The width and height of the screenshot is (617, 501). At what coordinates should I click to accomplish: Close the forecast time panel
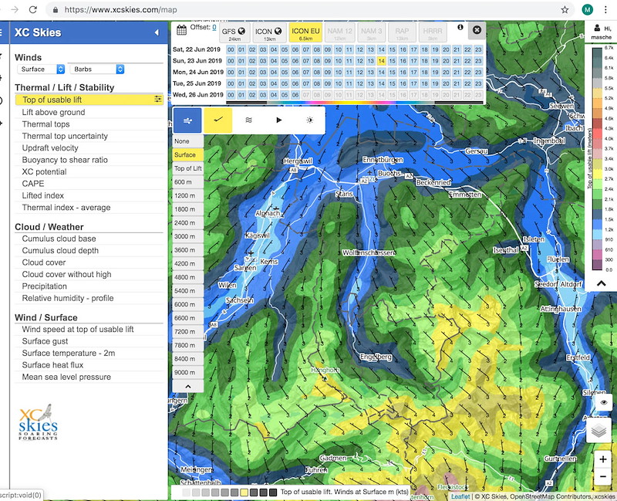click(x=477, y=30)
